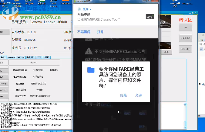Click the 激活shizuku option
The width and height of the screenshot is (205, 132).
pyautogui.click(x=21, y=96)
